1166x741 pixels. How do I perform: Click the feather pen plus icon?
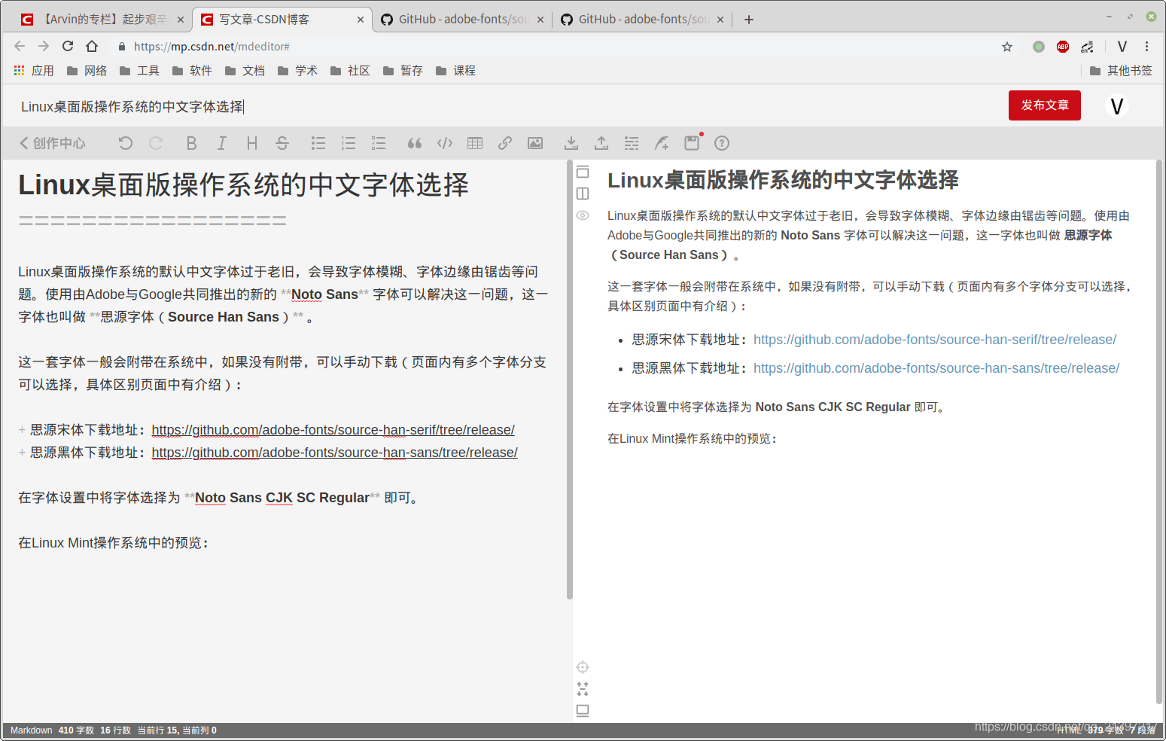click(662, 143)
